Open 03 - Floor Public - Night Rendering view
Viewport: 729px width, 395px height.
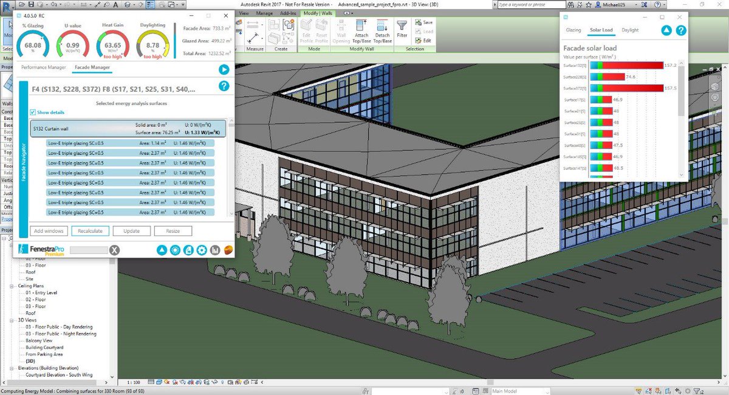coord(61,334)
